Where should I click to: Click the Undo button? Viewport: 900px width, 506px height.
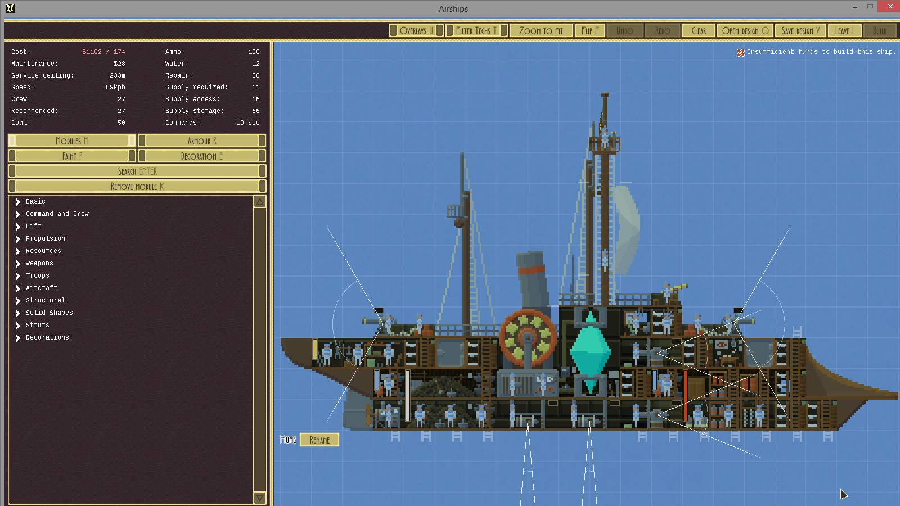click(x=624, y=30)
